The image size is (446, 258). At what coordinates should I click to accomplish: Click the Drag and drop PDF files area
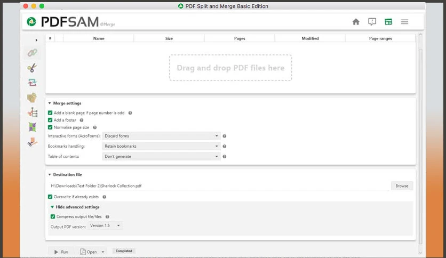click(230, 68)
